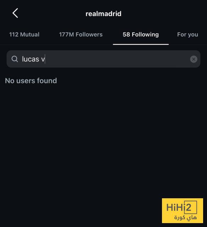
Task: Click the realmadrid username title
Action: (x=103, y=14)
